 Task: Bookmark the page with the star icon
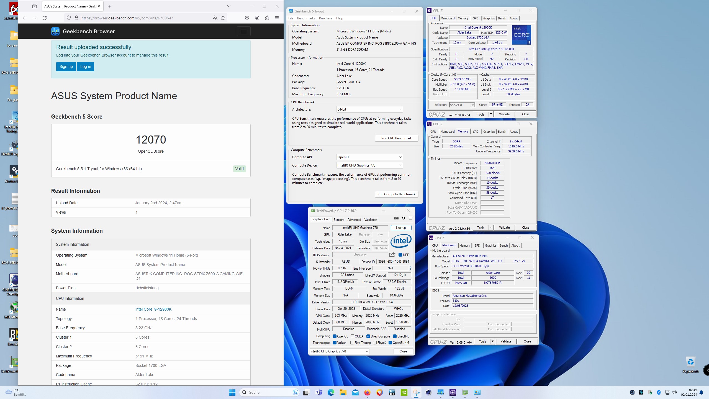(223, 18)
